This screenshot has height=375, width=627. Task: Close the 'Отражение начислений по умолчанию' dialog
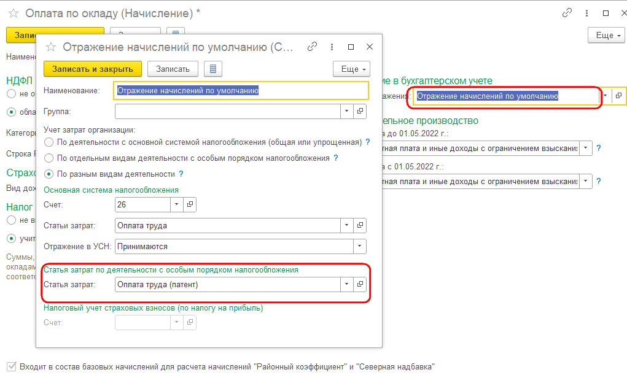click(x=370, y=47)
